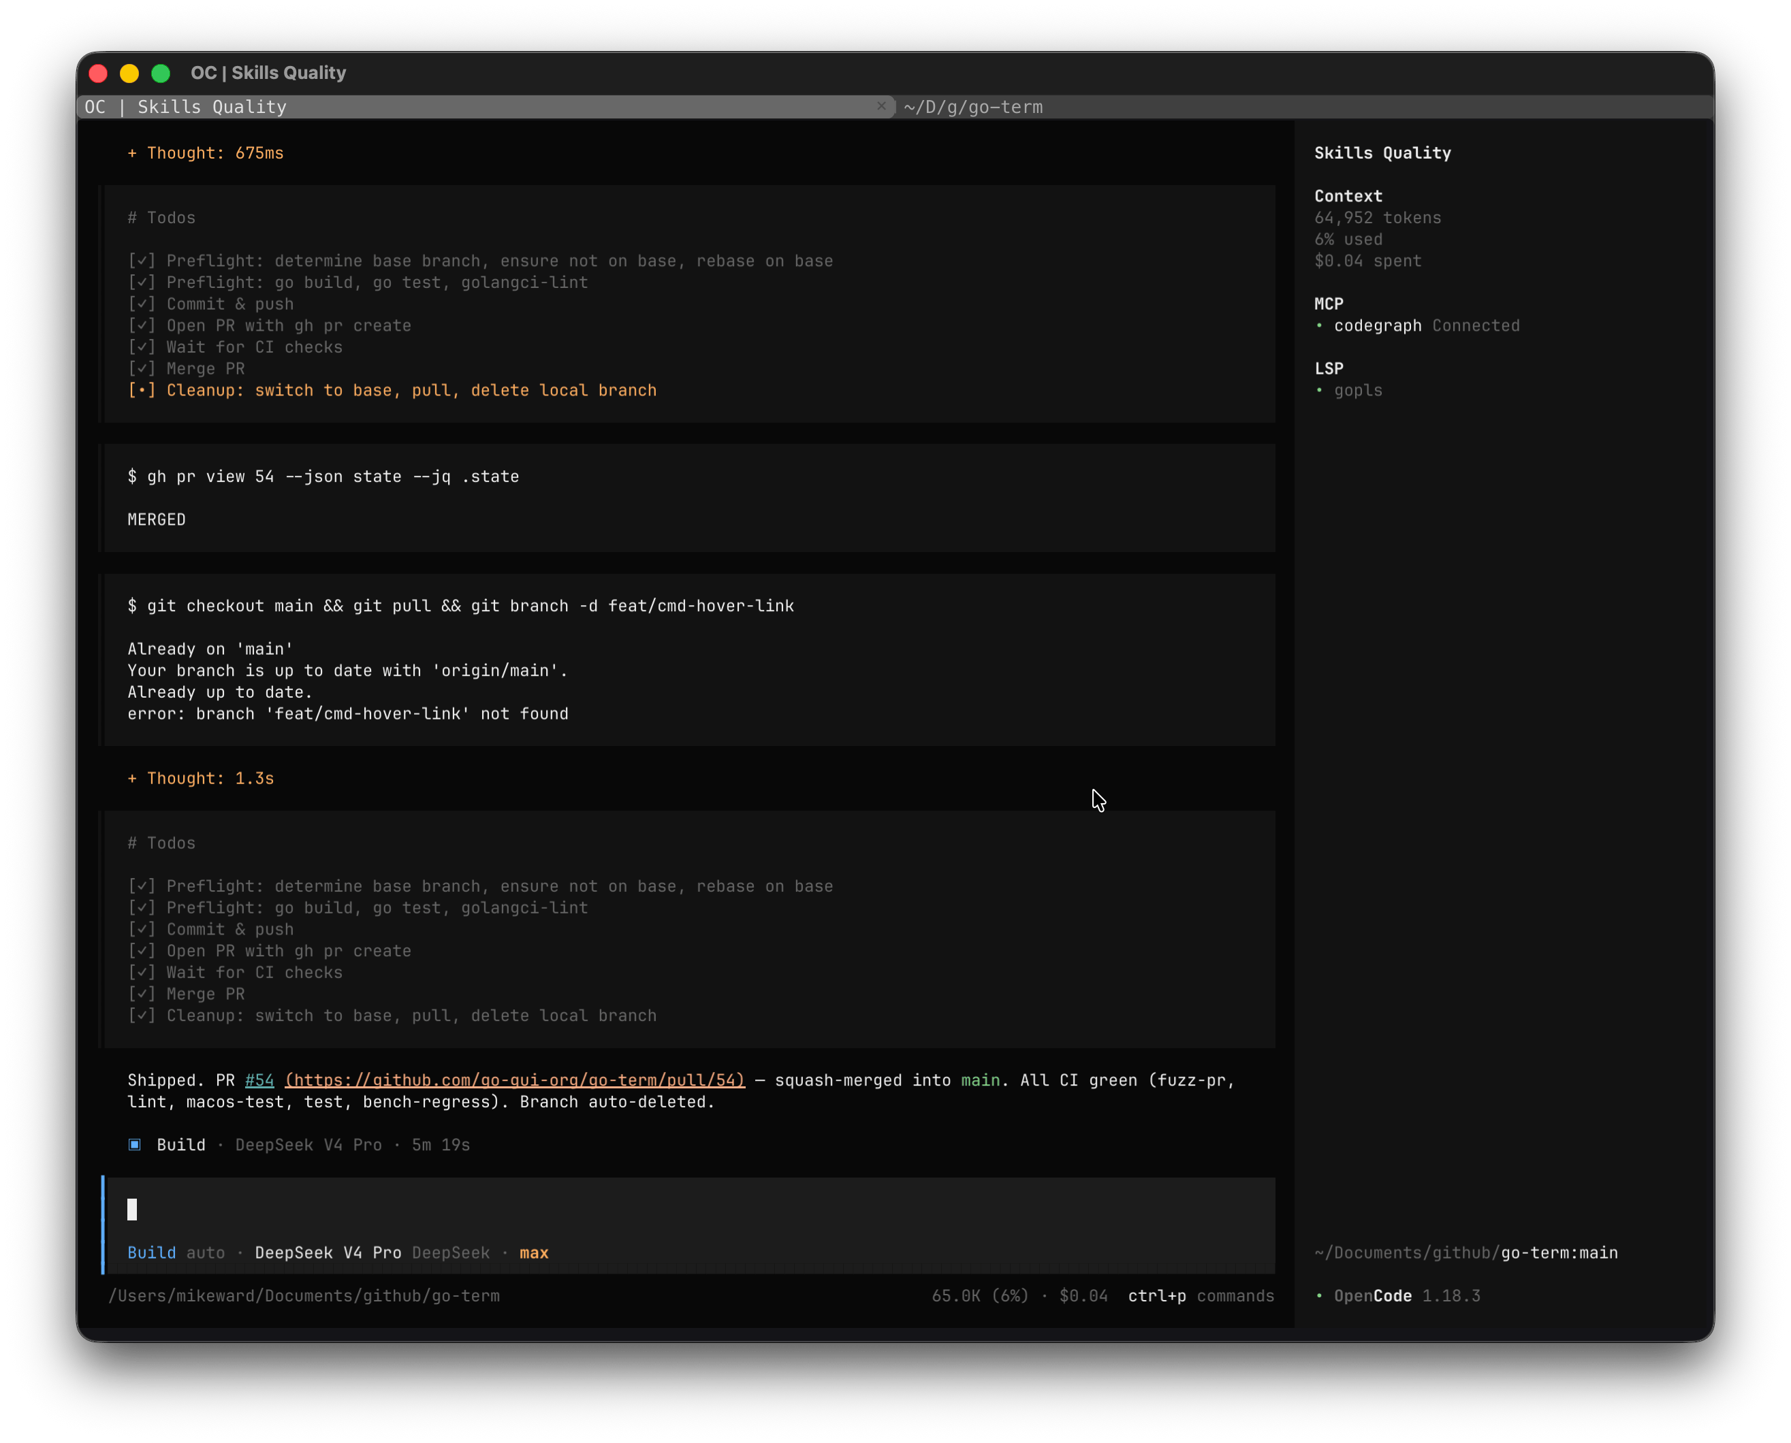Click the 'git checkout main' command line

pyautogui.click(x=460, y=606)
